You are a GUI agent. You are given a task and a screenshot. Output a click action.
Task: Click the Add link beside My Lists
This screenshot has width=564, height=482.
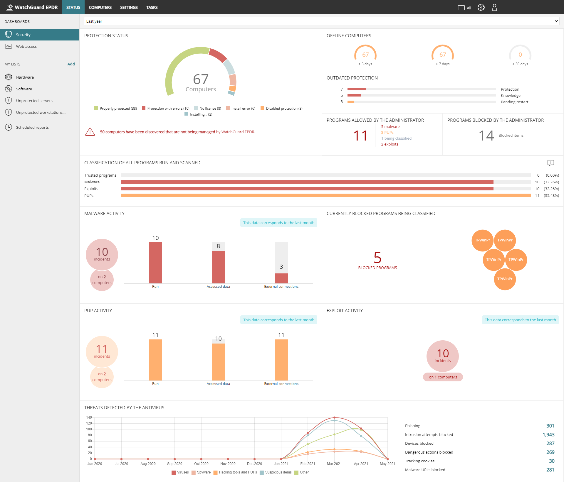pyautogui.click(x=71, y=64)
